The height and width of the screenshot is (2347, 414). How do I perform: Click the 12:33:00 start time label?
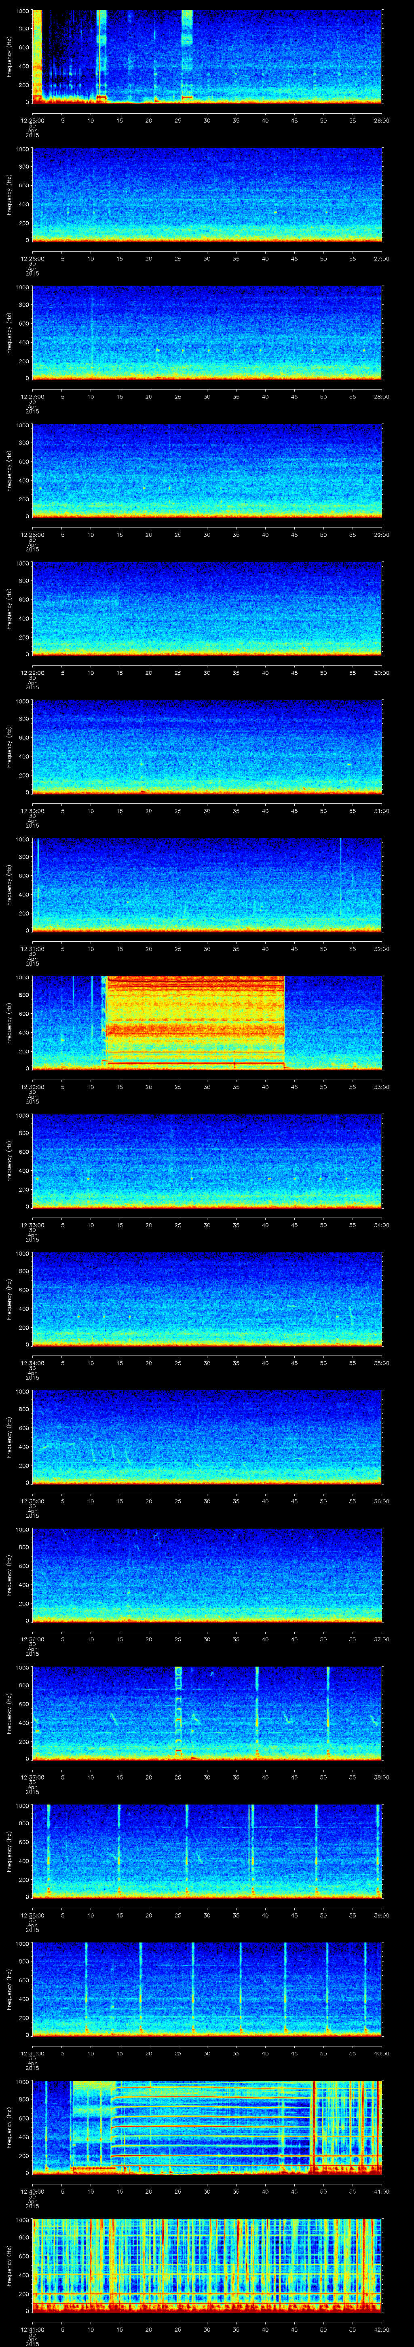coord(32,1224)
